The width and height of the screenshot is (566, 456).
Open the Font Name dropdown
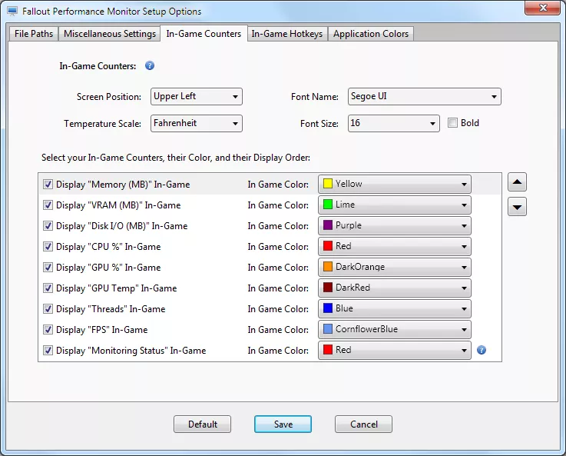[425, 96]
